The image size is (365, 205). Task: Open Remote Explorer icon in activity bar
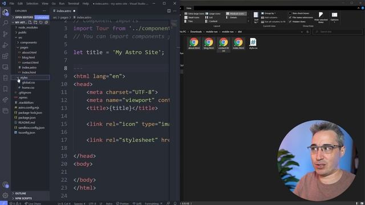[x=5, y=67]
